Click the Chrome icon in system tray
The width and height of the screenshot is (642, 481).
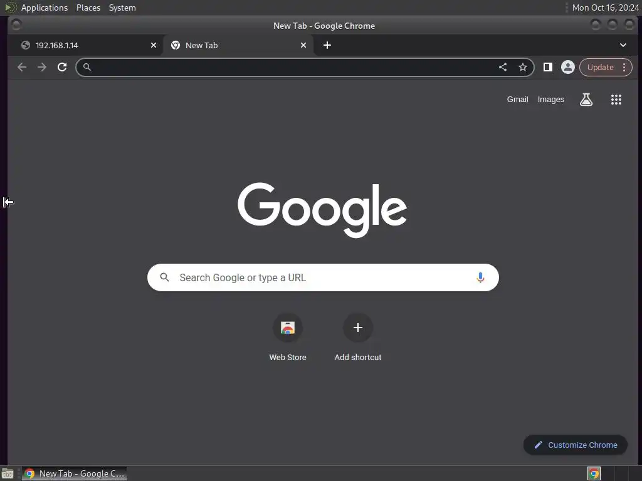(594, 473)
